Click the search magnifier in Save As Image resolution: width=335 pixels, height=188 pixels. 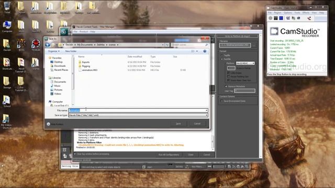coord(206,45)
